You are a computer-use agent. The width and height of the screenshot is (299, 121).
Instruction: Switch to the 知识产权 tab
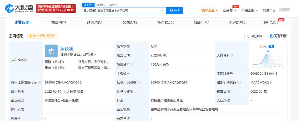coord(201,22)
